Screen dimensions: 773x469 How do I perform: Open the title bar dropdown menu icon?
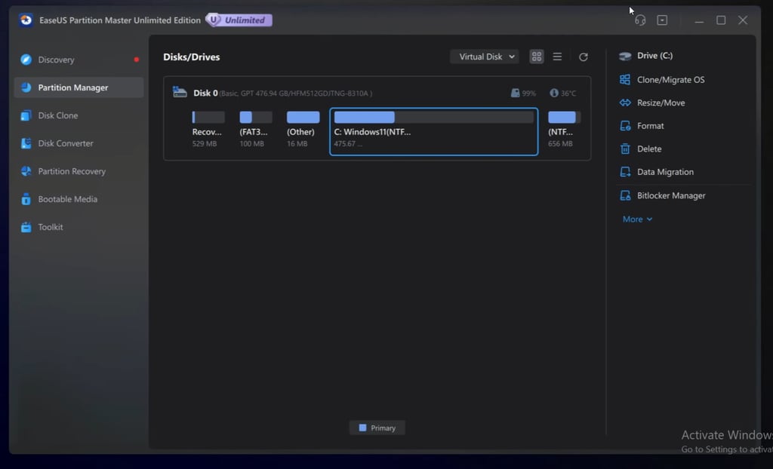click(662, 20)
